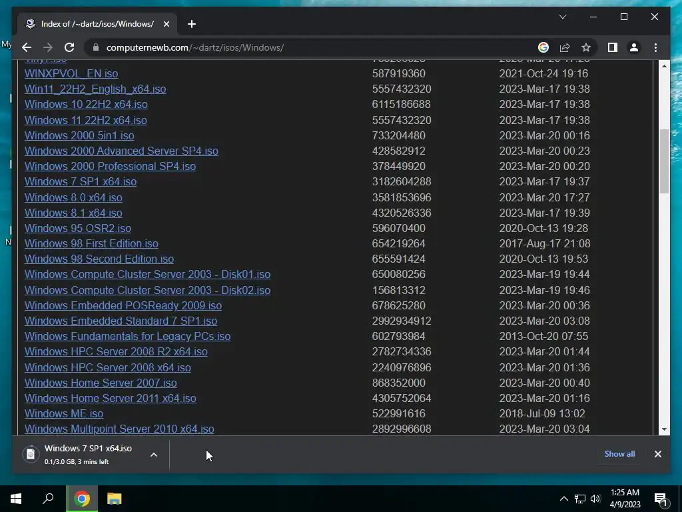Download Windows Fundamentals for Legacy PCs.iso
The height and width of the screenshot is (512, 682).
click(x=127, y=337)
